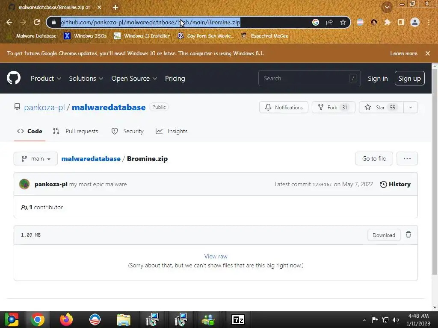438x328 pixels.
Task: Click the Google icon in address bar
Action: 316,22
